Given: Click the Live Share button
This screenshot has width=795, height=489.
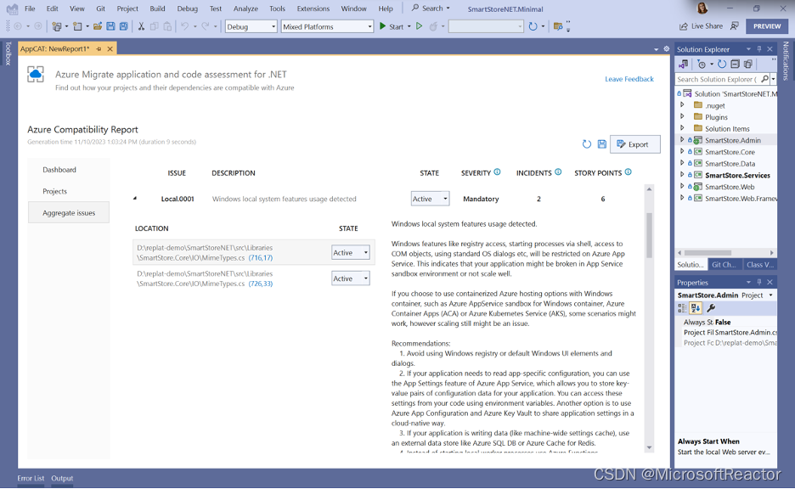Looking at the screenshot, I should click(x=702, y=26).
